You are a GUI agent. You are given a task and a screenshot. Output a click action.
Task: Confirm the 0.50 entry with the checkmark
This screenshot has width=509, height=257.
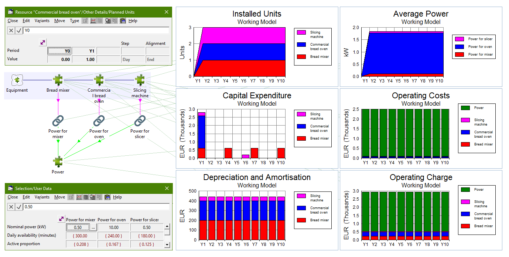coord(19,207)
